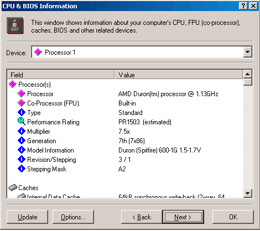Click the pink diamond icon in Device box
260x231 pixels.
click(x=38, y=52)
